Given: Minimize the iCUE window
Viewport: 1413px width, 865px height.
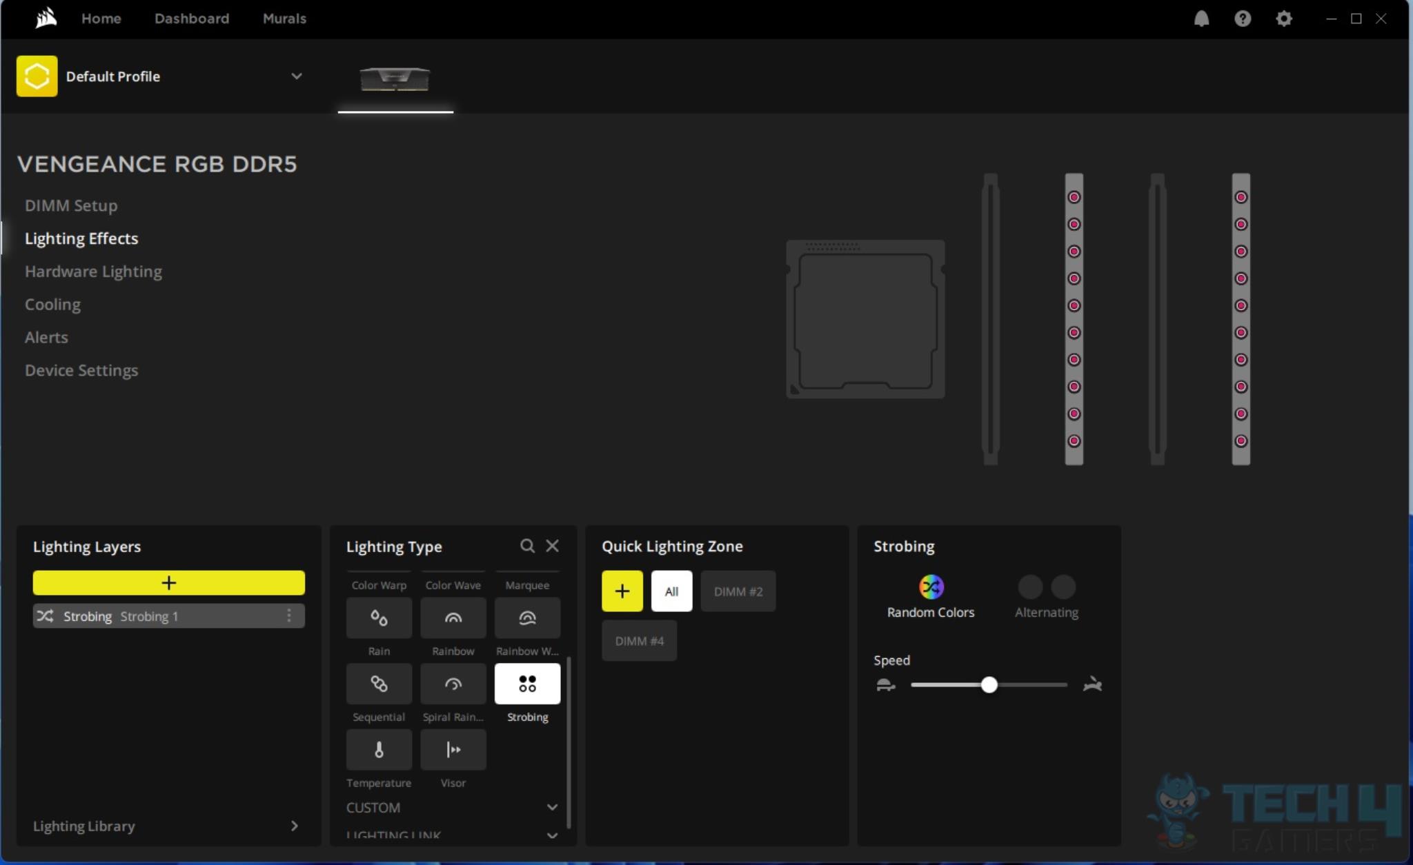Looking at the screenshot, I should [x=1331, y=19].
